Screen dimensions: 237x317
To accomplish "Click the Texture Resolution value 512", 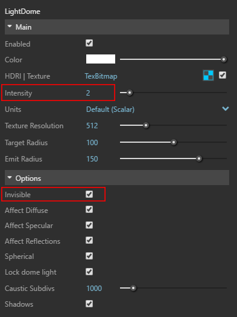I will click(x=92, y=126).
